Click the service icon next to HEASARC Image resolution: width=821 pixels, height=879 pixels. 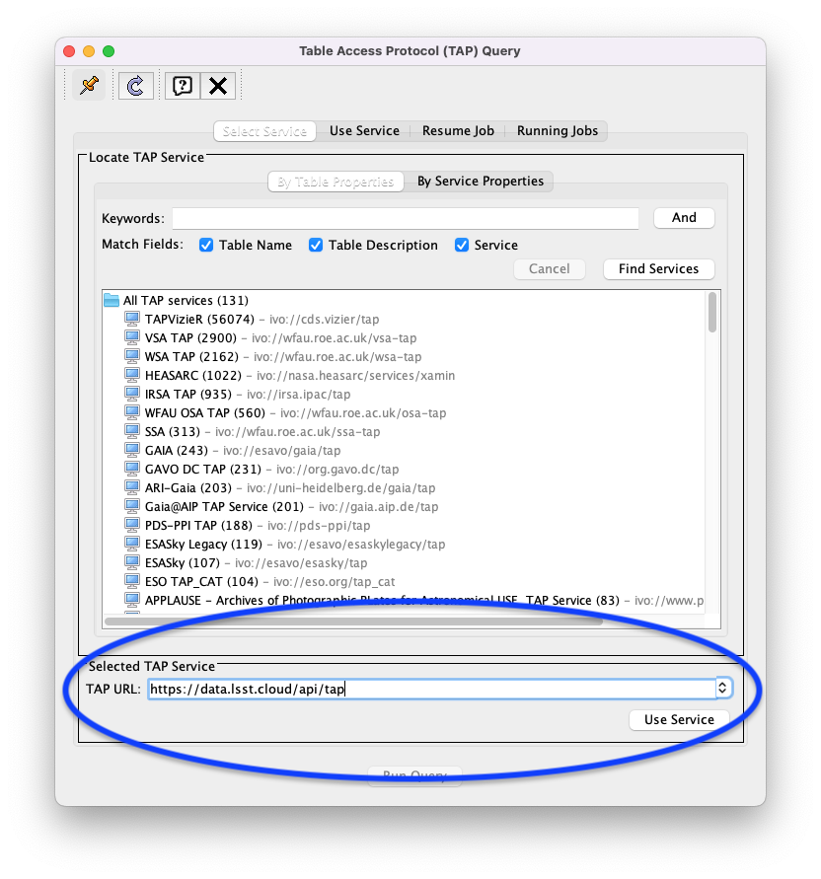coord(132,375)
